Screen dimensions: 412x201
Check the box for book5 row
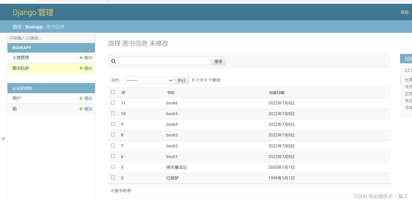click(x=113, y=113)
